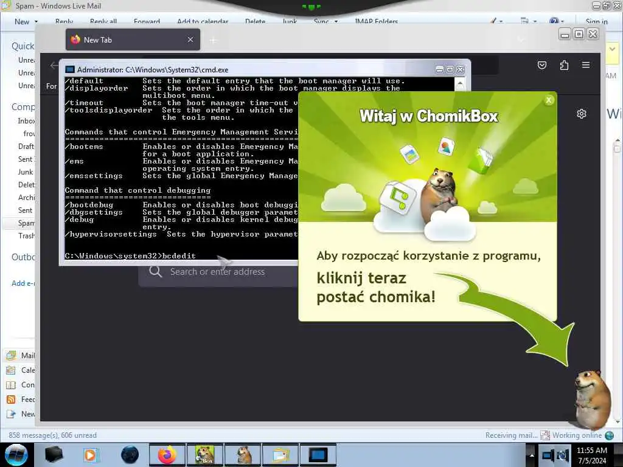The image size is (623, 467).
Task: Open New Tab settings gear icon
Action: pyautogui.click(x=581, y=114)
